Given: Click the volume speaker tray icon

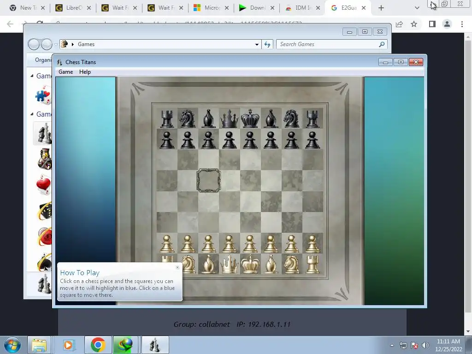Looking at the screenshot, I should coord(425,345).
